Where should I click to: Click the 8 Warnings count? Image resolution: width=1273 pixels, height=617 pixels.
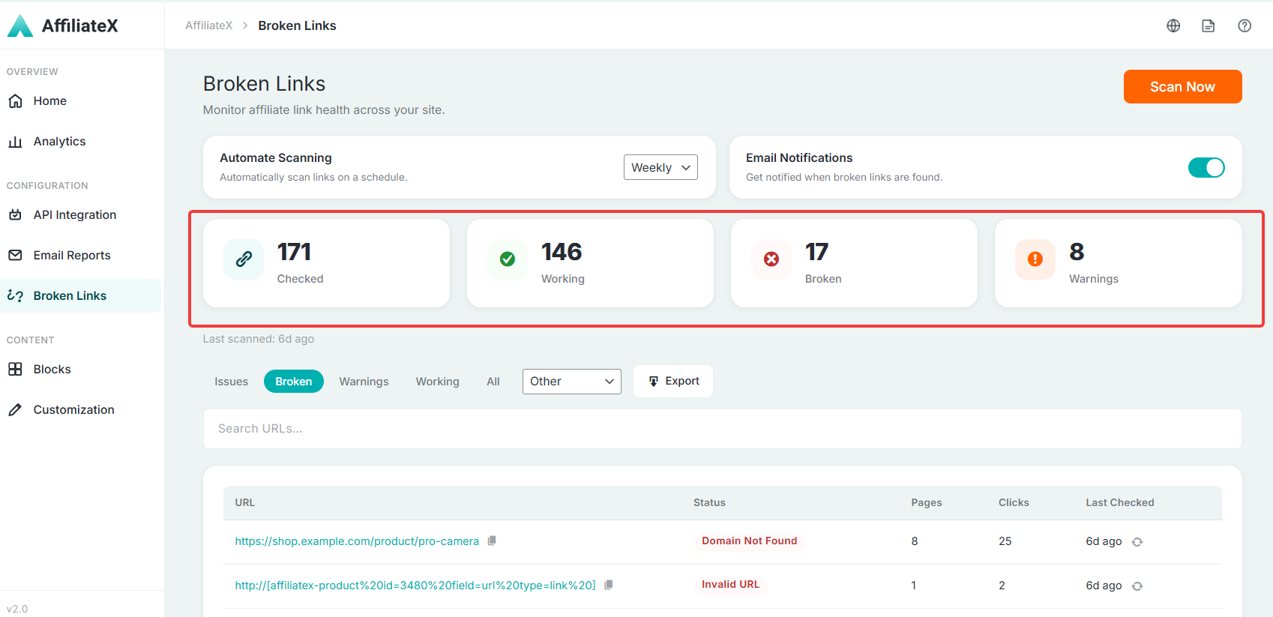pyautogui.click(x=1077, y=252)
